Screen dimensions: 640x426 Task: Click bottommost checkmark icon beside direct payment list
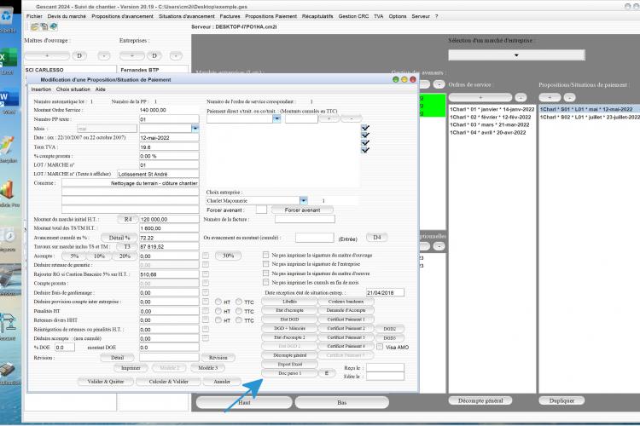[x=365, y=150]
